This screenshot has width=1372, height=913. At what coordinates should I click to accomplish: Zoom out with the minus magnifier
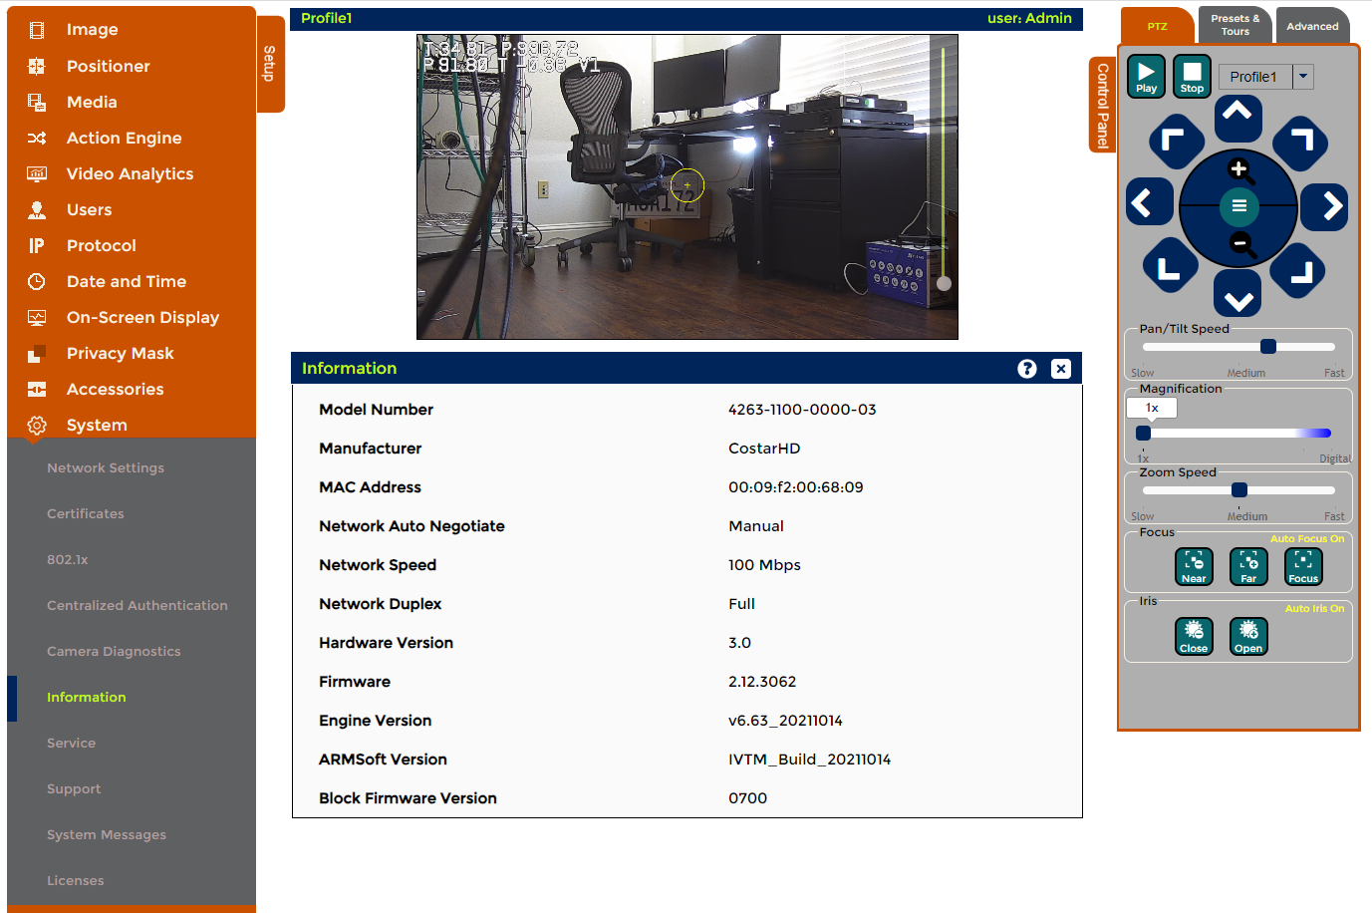pos(1240,244)
